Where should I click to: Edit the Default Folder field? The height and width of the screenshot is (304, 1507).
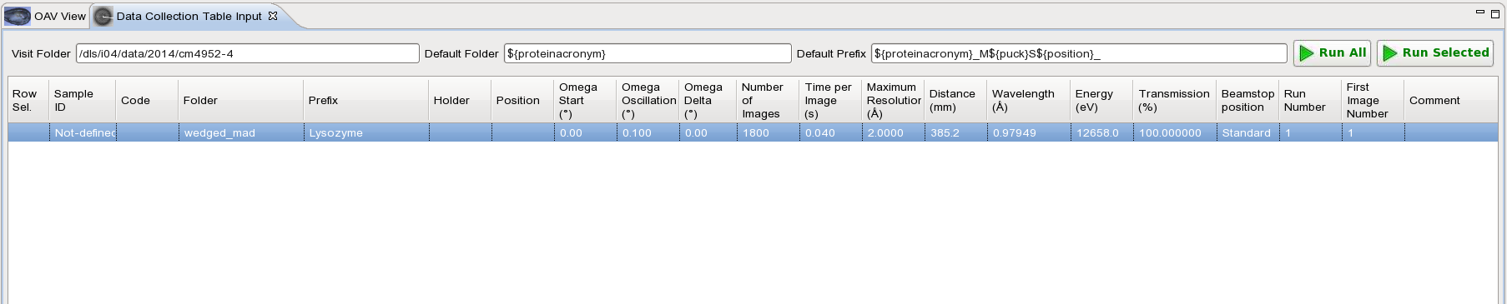pos(648,53)
